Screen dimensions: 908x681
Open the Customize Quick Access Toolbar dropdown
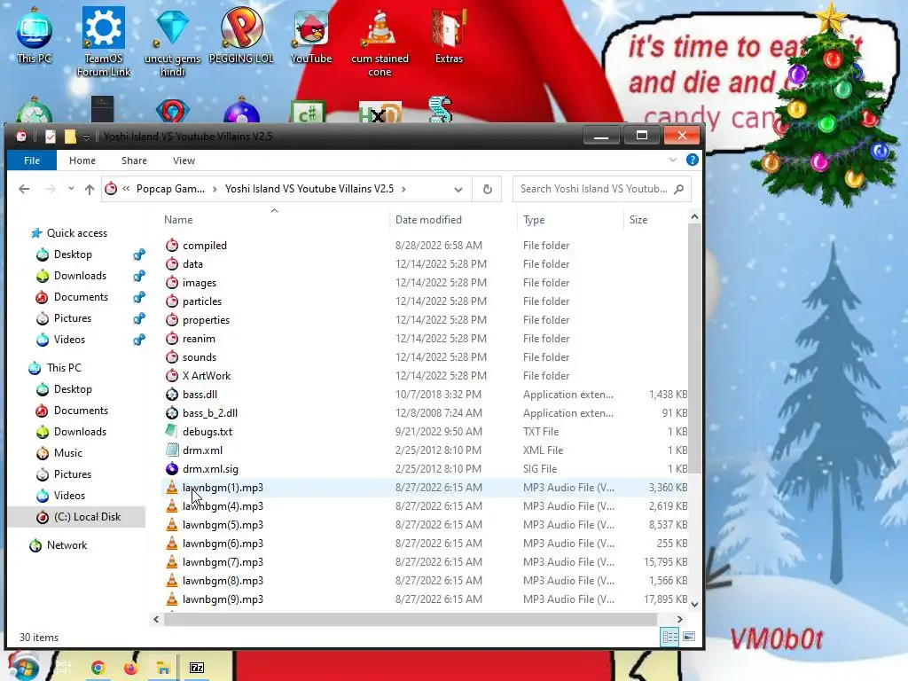(x=86, y=137)
